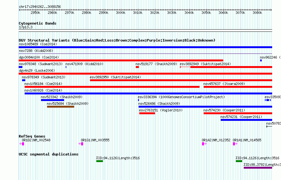The image size is (281, 180).
Task: Open the DGV Structural Variants track title
Action: pos(117,40)
